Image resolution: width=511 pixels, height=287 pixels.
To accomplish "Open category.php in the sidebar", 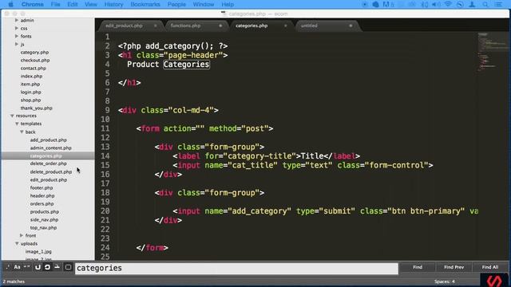I will [x=34, y=52].
